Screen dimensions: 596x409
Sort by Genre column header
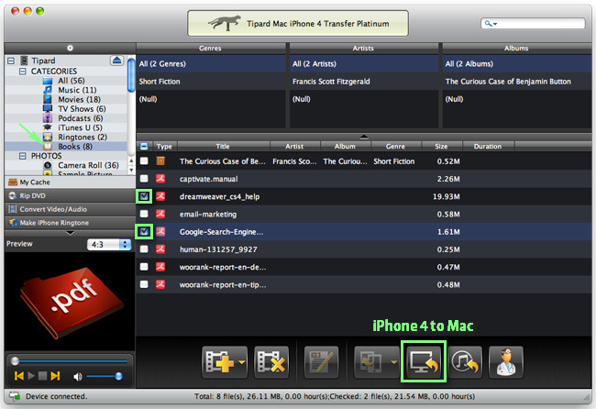396,147
